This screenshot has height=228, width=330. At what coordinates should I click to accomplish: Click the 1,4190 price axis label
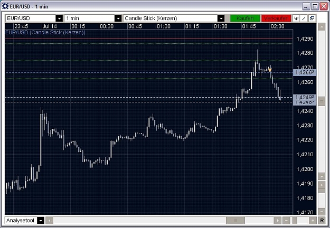tap(305, 184)
